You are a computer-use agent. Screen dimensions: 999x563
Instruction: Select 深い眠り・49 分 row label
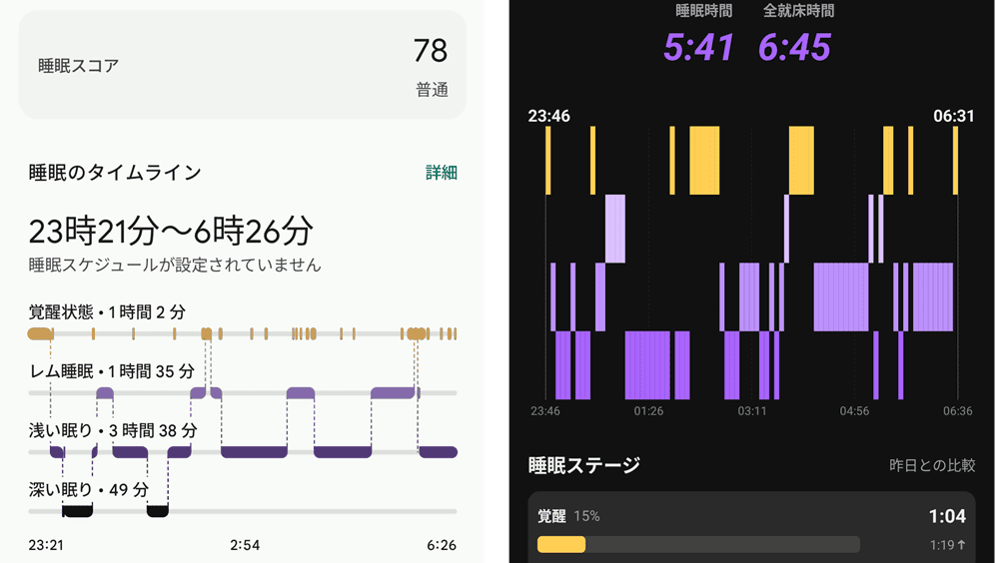pyautogui.click(x=89, y=490)
